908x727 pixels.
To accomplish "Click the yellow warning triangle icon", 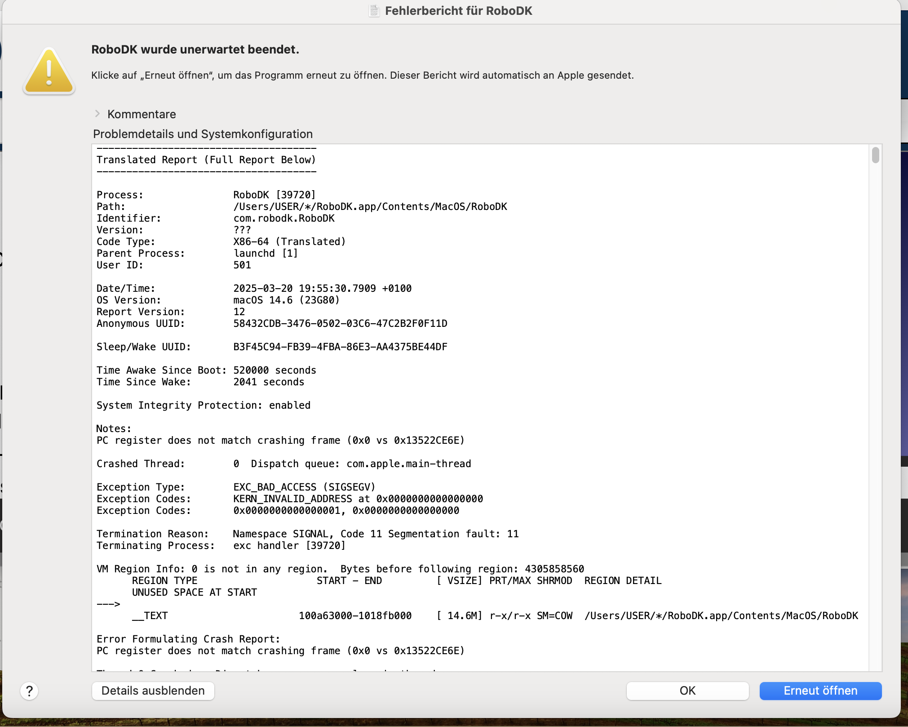I will tap(49, 72).
